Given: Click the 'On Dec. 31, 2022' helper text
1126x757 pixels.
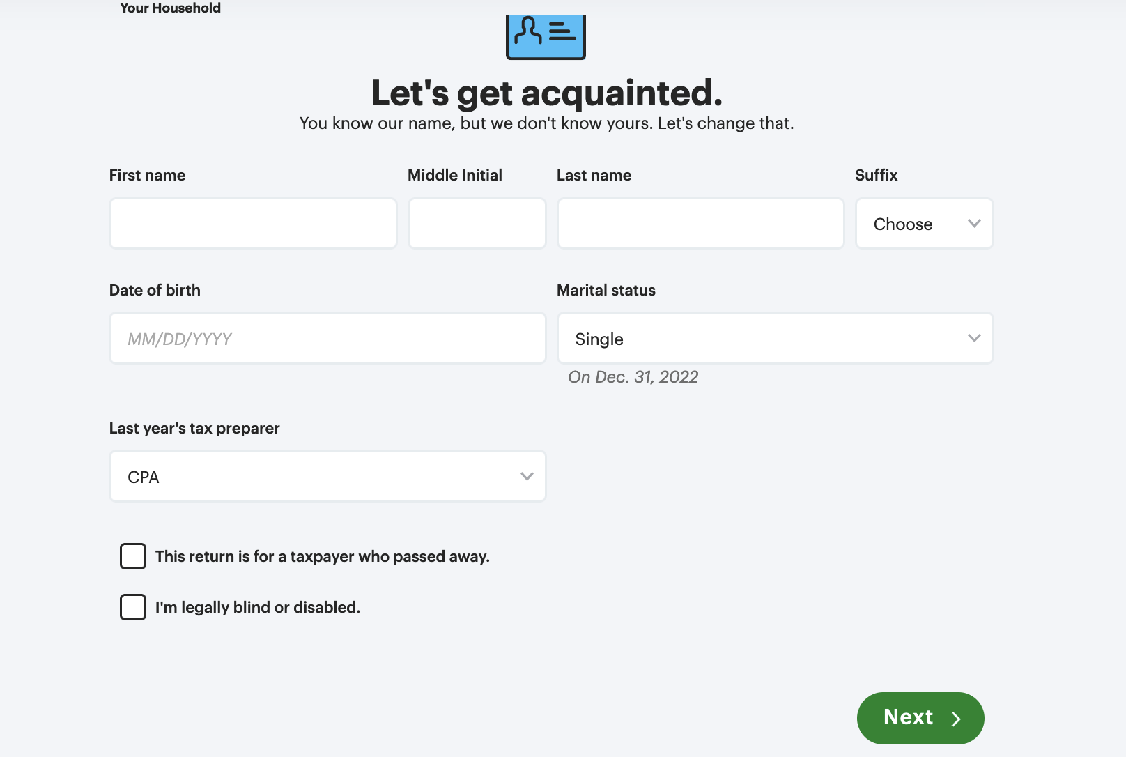Looking at the screenshot, I should click(x=633, y=377).
